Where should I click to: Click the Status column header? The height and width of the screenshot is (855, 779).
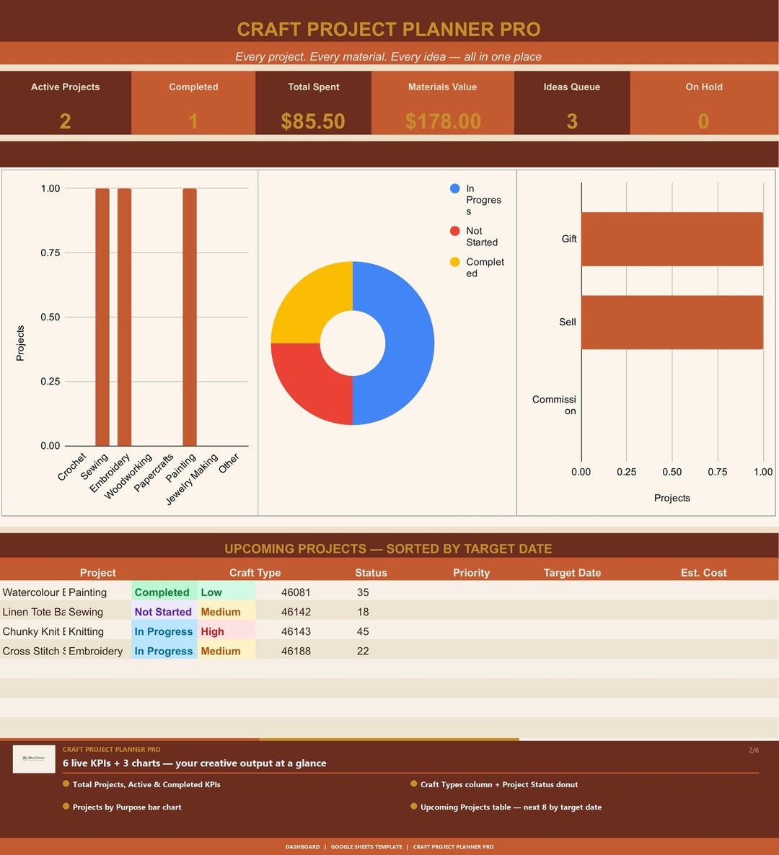pos(371,573)
